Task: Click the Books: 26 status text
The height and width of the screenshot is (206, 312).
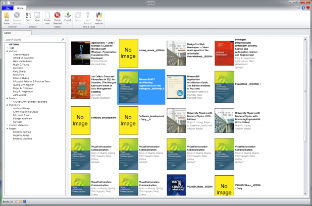Action: point(8,202)
